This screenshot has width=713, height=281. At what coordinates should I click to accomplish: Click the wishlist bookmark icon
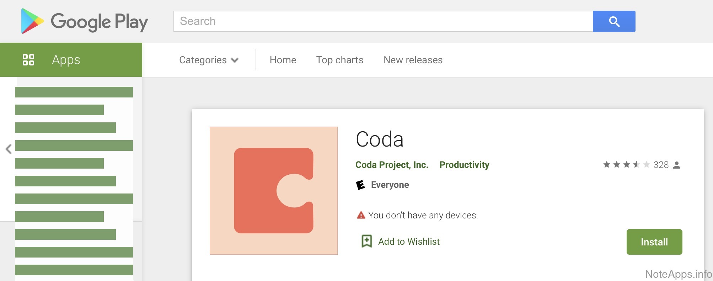tap(366, 241)
